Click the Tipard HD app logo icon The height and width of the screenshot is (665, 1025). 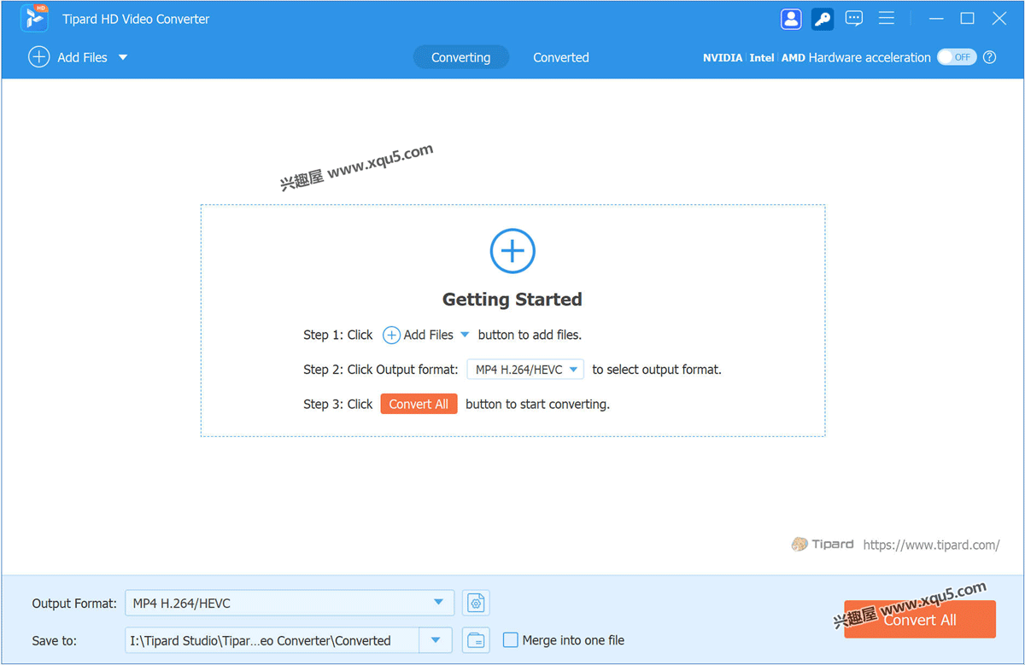tap(34, 18)
